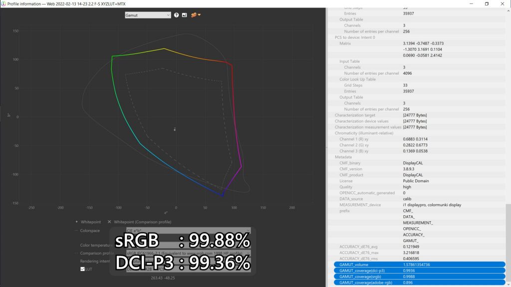The width and height of the screenshot is (511, 287).
Task: Click the save plot as image icon
Action: click(185, 15)
